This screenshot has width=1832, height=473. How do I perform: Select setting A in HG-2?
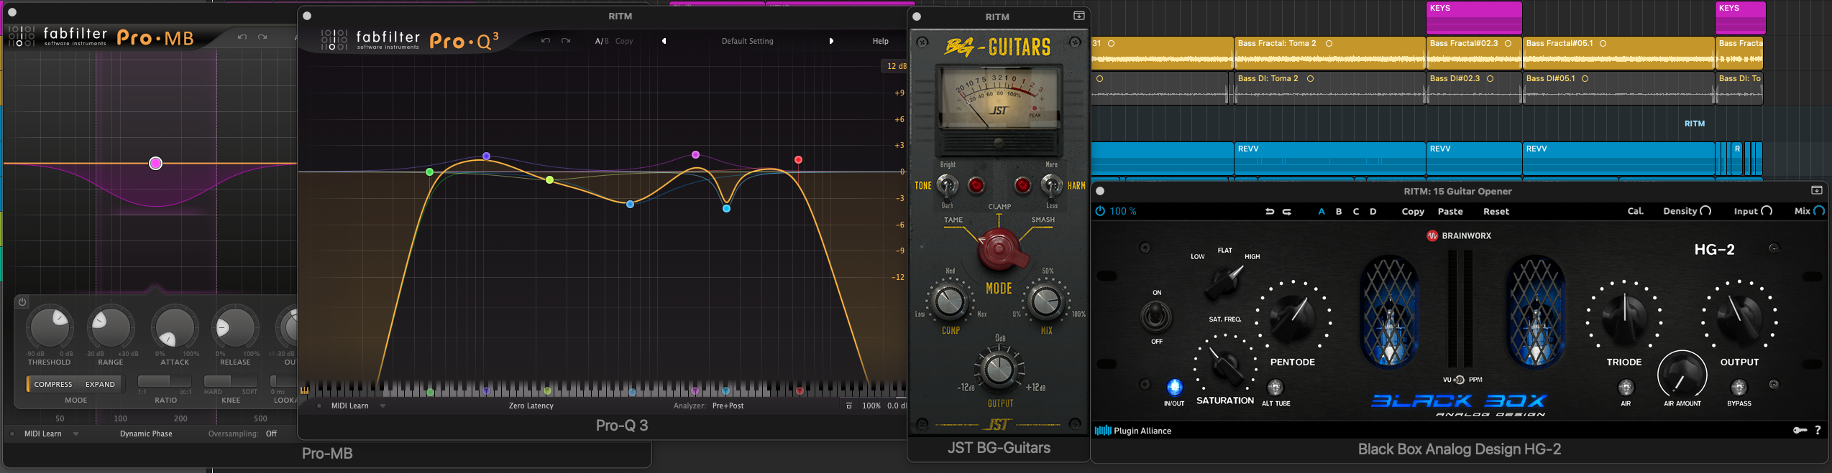tap(1321, 211)
